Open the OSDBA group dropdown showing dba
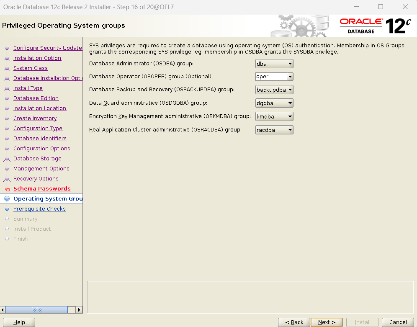417x327 pixels. pyautogui.click(x=274, y=64)
